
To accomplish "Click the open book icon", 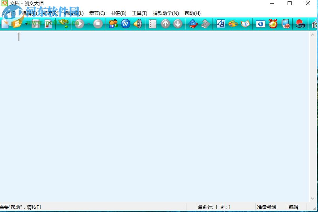I will pos(245,24).
